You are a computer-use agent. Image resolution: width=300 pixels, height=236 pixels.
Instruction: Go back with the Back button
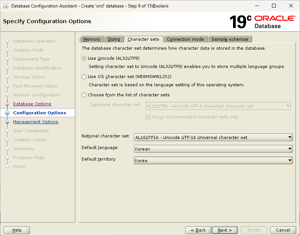pos(198,230)
